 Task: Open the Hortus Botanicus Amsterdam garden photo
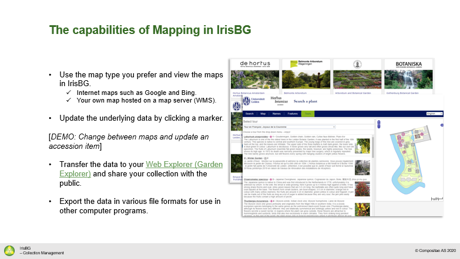point(255,79)
